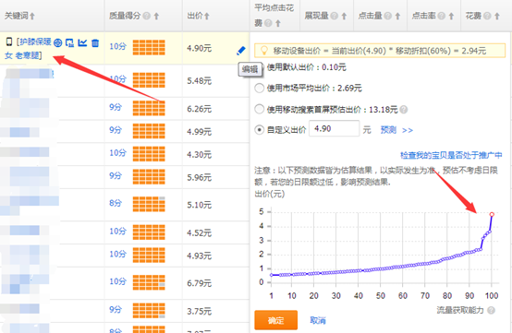Click the device icon beside 护膝保暖 keyword
The height and width of the screenshot is (333, 512).
69,42
